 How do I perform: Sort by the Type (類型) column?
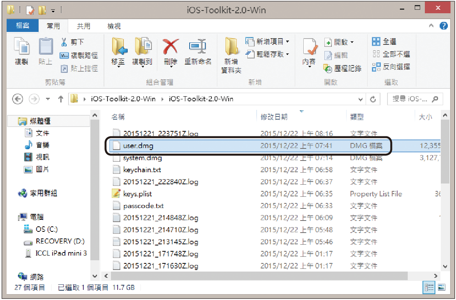[357, 117]
